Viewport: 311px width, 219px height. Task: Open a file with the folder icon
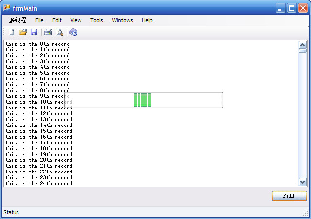(23, 32)
